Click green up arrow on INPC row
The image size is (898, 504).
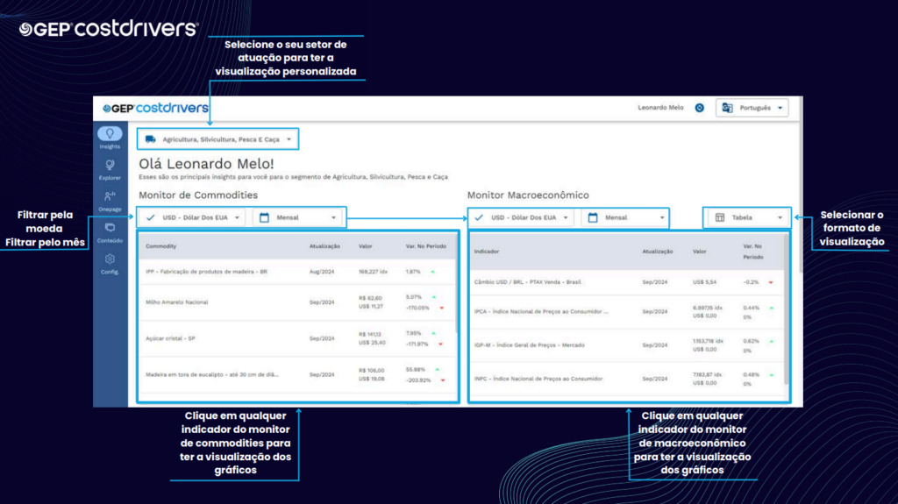(x=772, y=375)
